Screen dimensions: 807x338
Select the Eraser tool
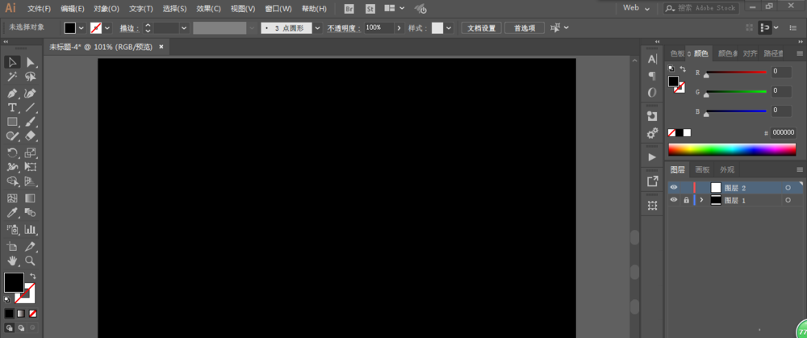point(31,136)
